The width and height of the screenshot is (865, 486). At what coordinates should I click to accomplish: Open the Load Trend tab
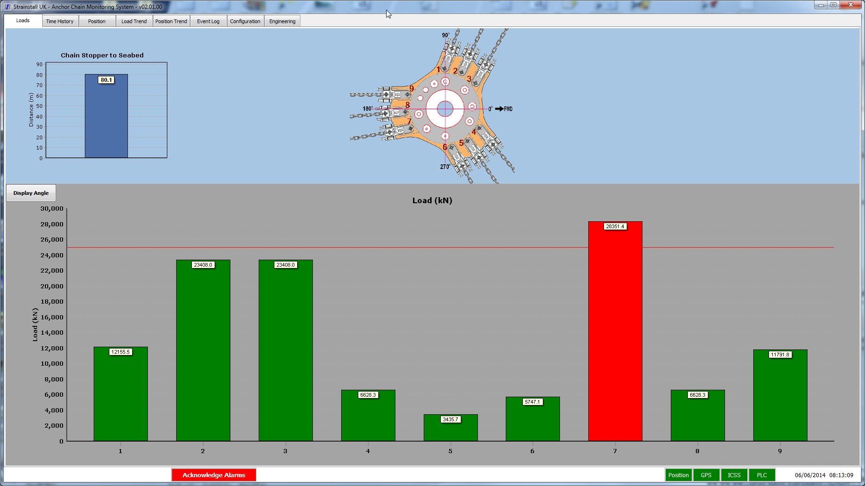coord(134,21)
